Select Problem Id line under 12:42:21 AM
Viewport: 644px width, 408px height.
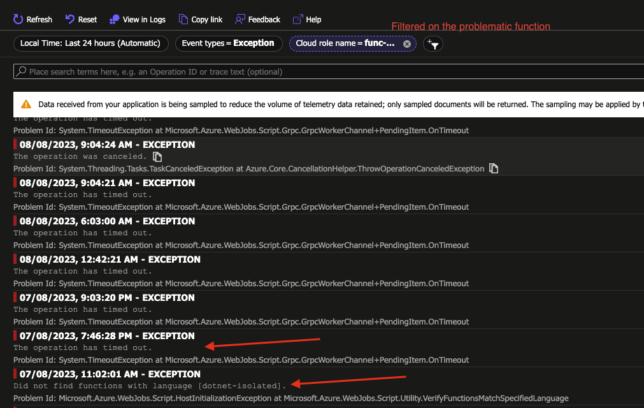pyautogui.click(x=241, y=283)
